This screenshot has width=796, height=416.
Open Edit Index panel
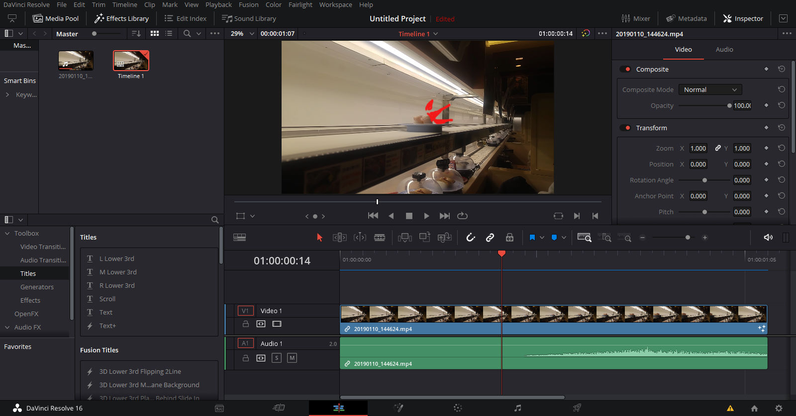coord(186,18)
